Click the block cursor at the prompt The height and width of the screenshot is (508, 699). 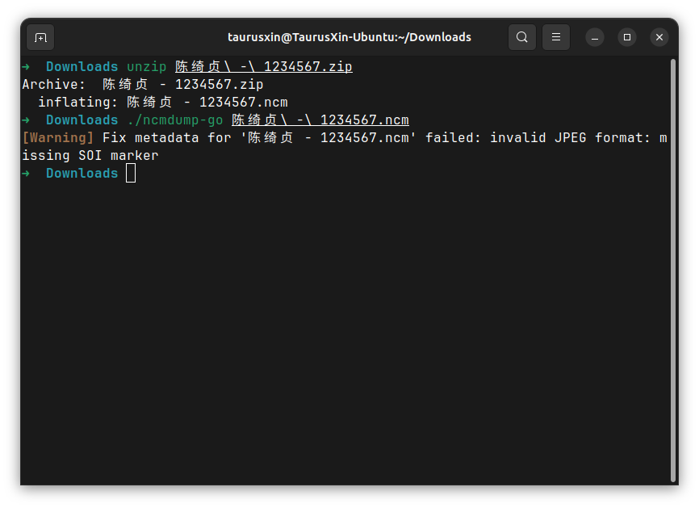[x=131, y=173]
